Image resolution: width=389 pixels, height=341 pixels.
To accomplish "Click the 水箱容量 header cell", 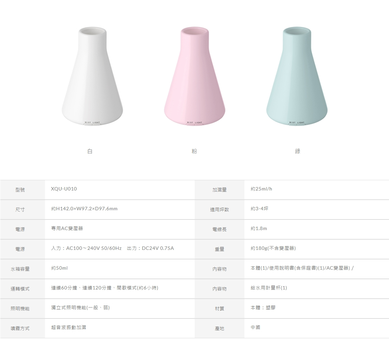I will tap(23, 269).
